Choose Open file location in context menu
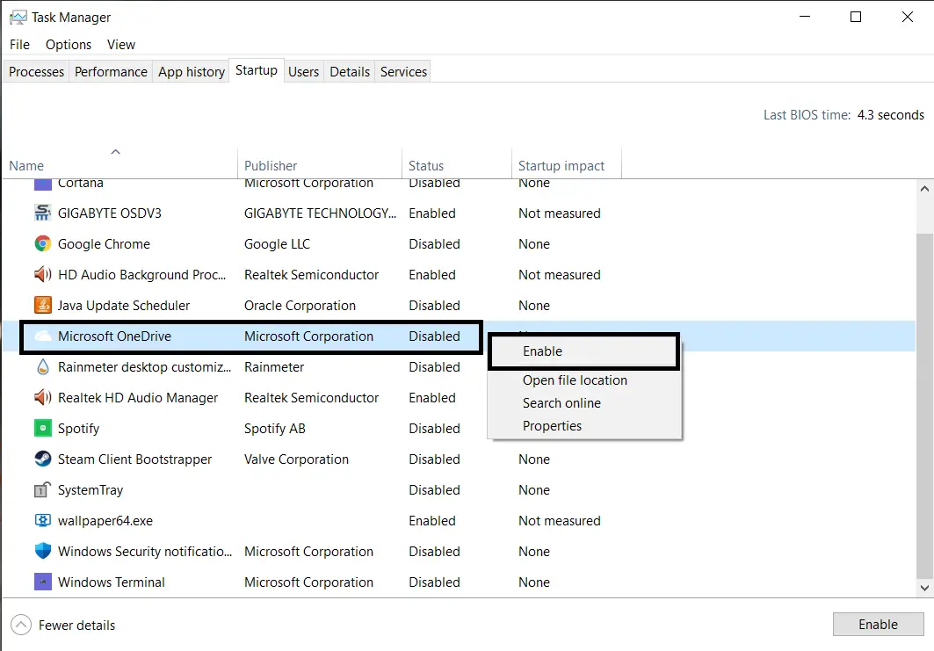The image size is (934, 651). click(x=583, y=380)
